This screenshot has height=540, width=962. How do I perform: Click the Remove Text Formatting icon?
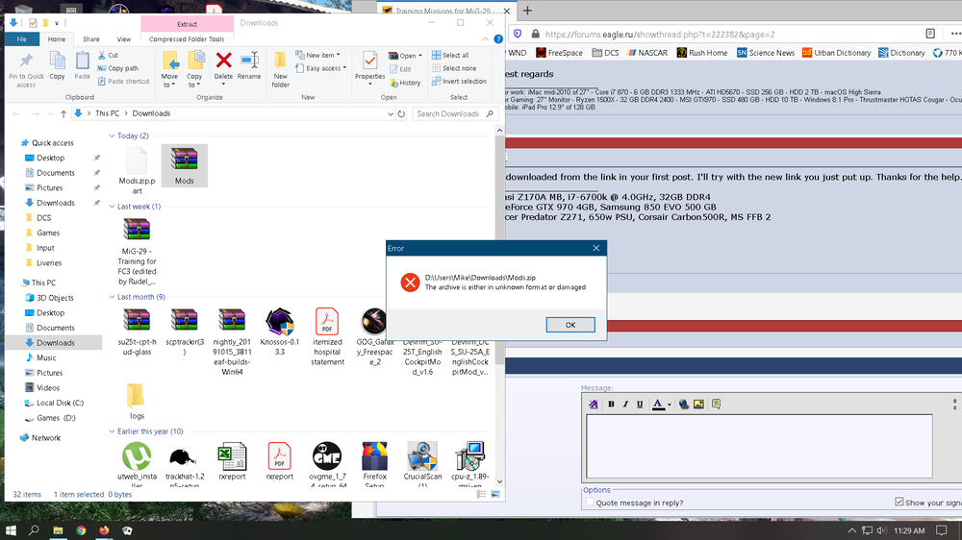(594, 404)
